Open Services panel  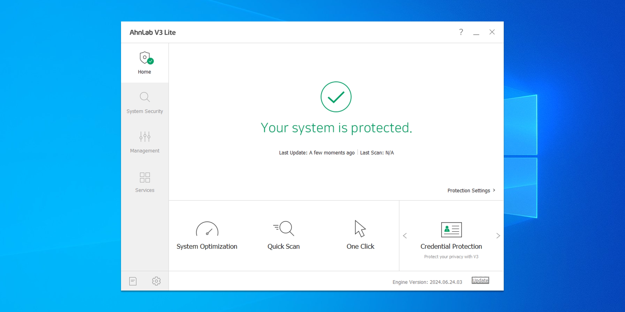145,181
